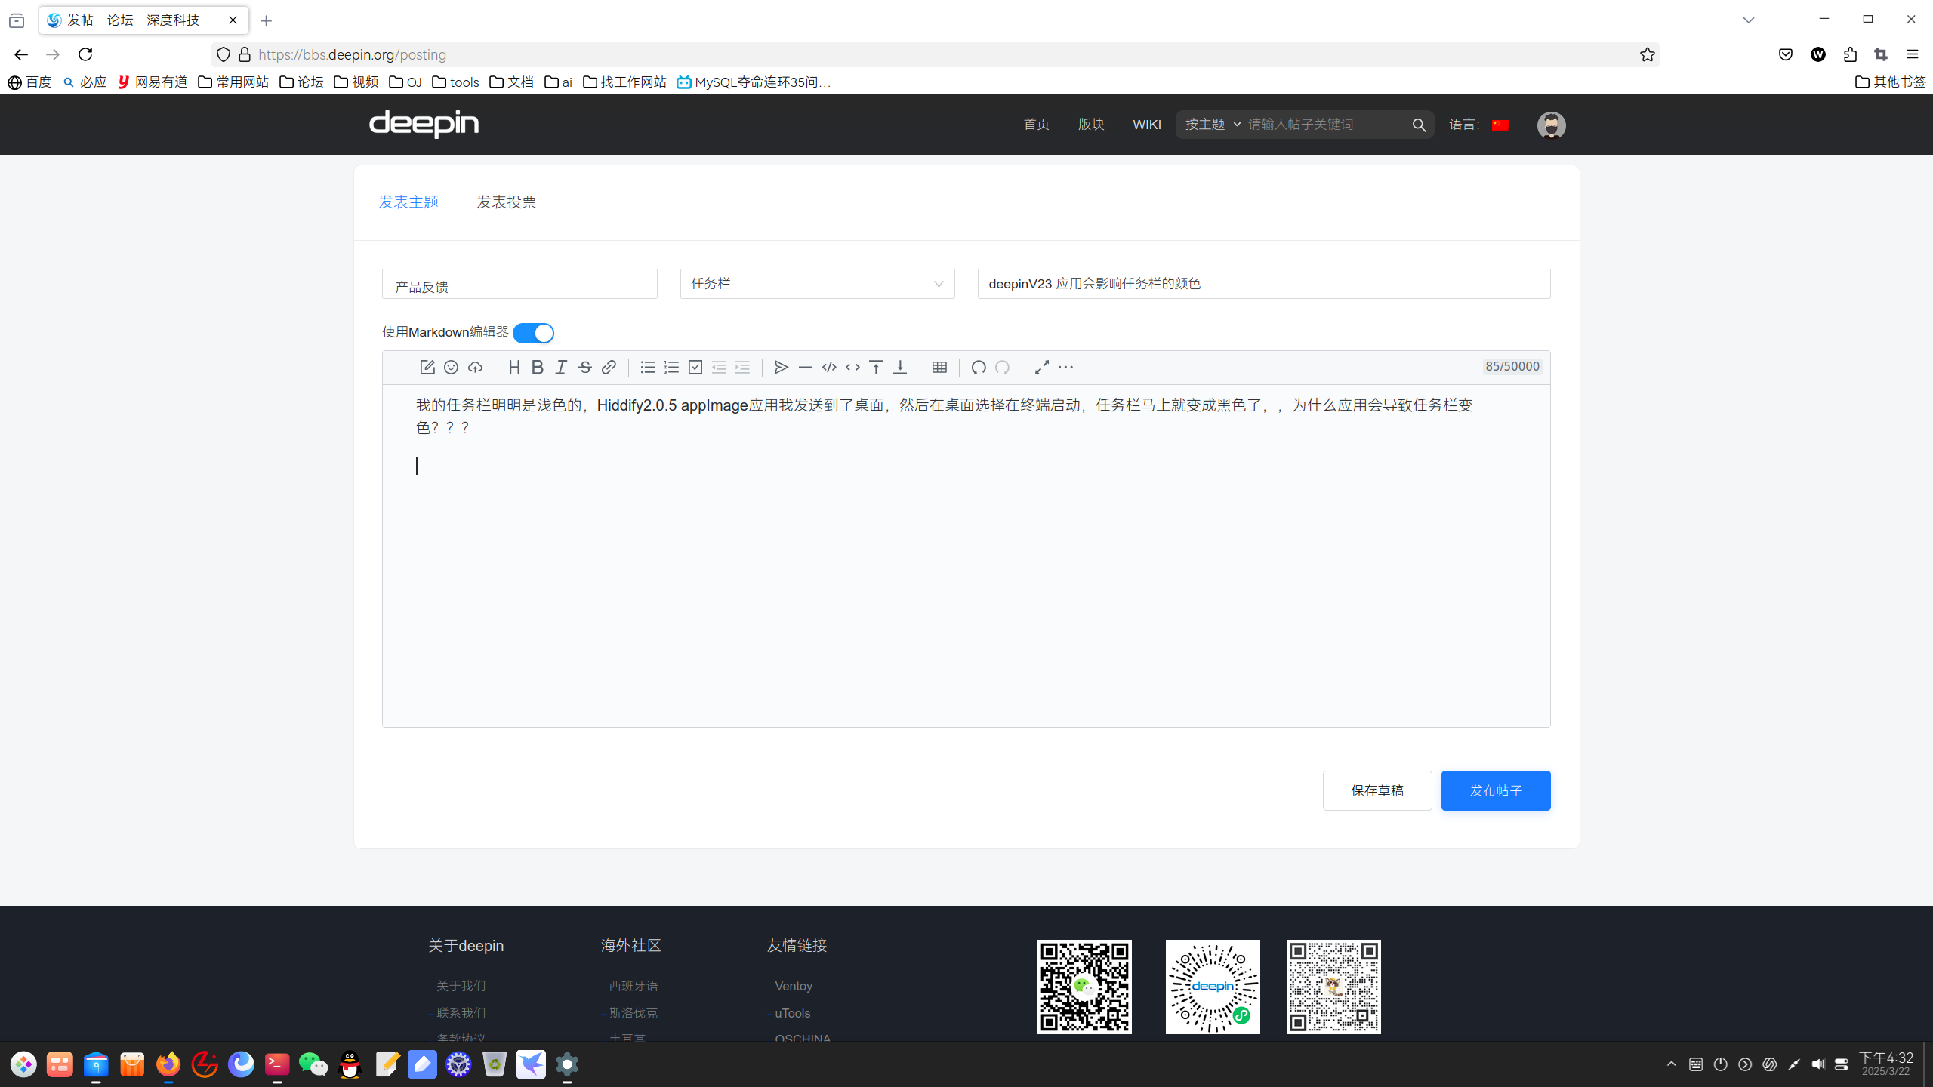This screenshot has width=1933, height=1087.
Task: Insert line before with up-arrow icon
Action: (876, 367)
